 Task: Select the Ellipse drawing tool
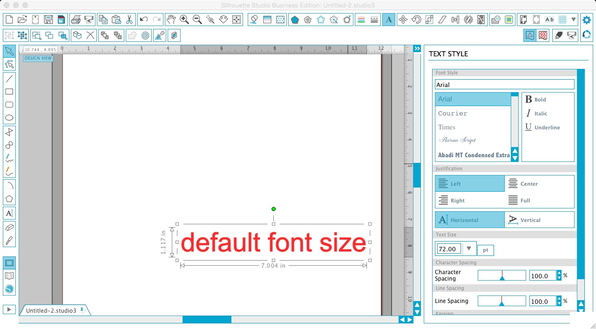(9, 118)
